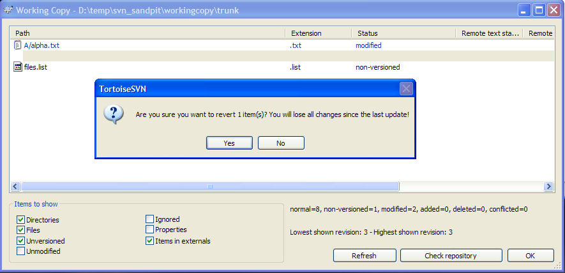Maximize the Working Copy window
This screenshot has height=273, width=565.
coord(539,10)
